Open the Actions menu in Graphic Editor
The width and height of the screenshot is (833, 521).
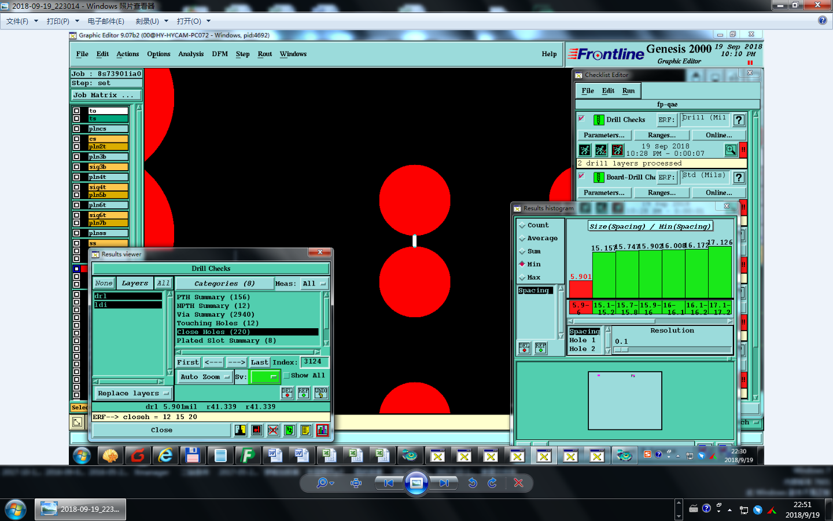[x=128, y=54]
